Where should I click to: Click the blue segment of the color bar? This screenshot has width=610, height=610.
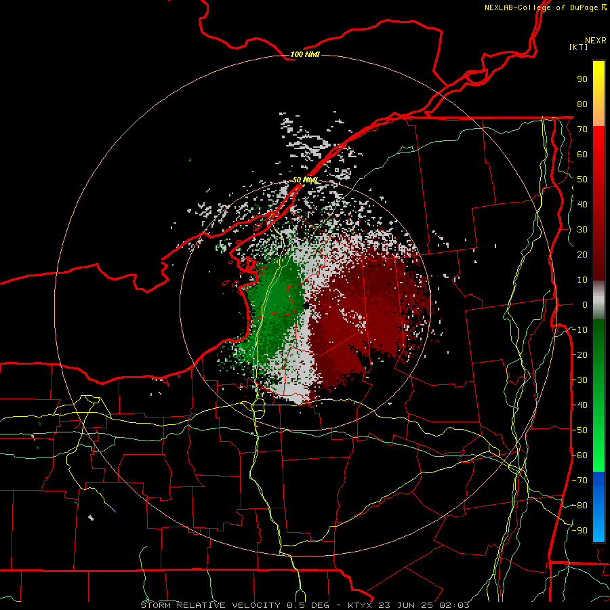coord(598,507)
